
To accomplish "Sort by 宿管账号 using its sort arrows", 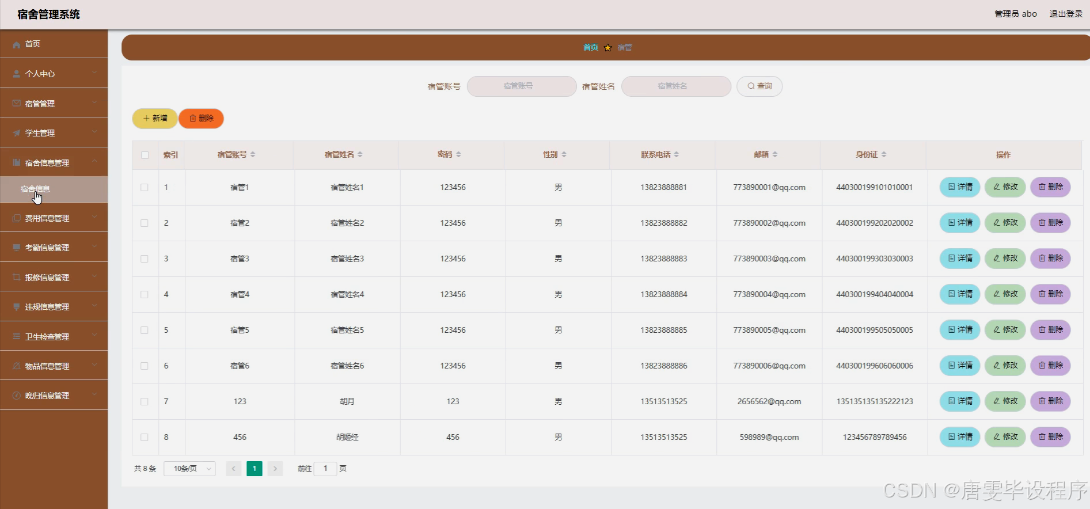I will [x=253, y=154].
